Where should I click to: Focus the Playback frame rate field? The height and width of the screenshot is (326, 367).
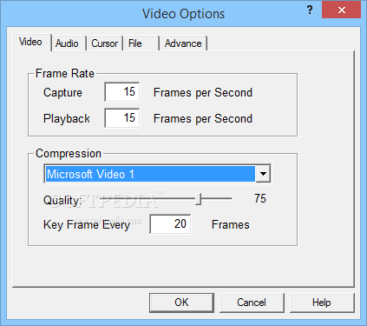[122, 118]
